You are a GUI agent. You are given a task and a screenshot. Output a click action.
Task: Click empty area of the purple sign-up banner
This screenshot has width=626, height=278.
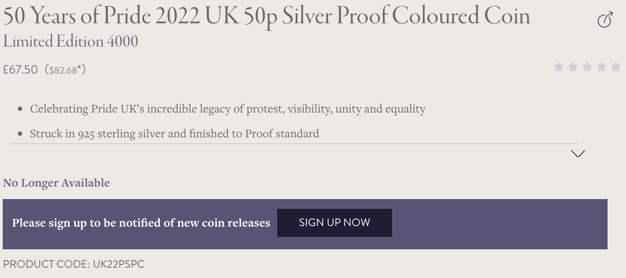(499, 224)
